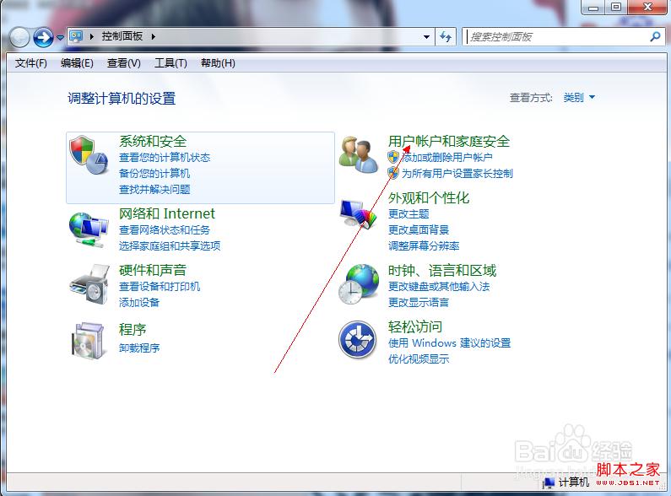Open 外观和个性化 category link
The width and height of the screenshot is (671, 496).
(x=429, y=197)
